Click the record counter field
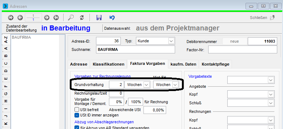Image resolution: width=283 pixels, height=129 pixels. click(33, 18)
